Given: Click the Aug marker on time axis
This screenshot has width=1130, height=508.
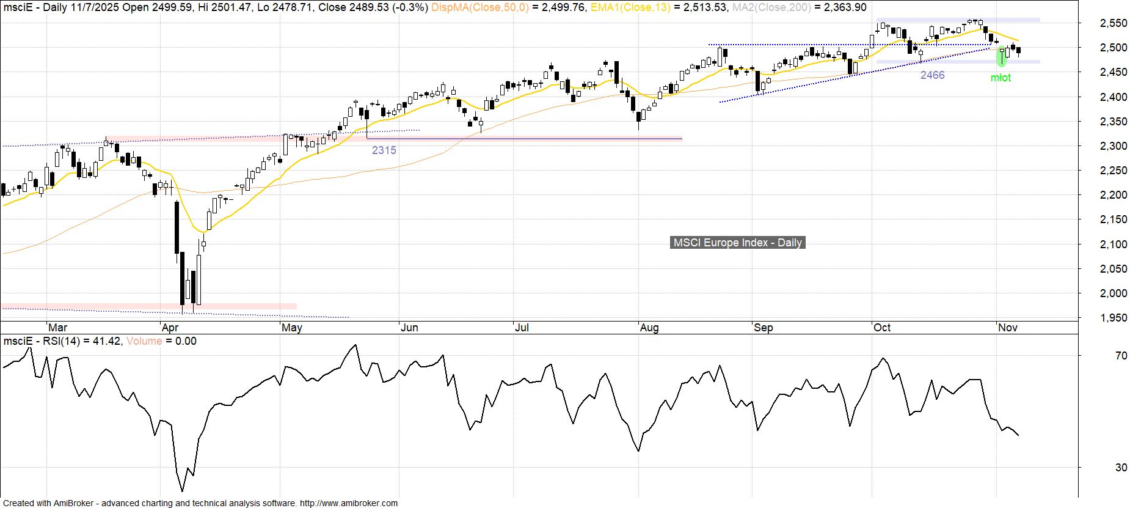Looking at the screenshot, I should (649, 328).
